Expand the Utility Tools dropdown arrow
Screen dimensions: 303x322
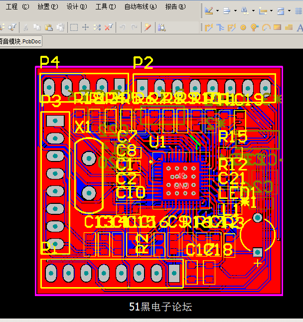217,10
